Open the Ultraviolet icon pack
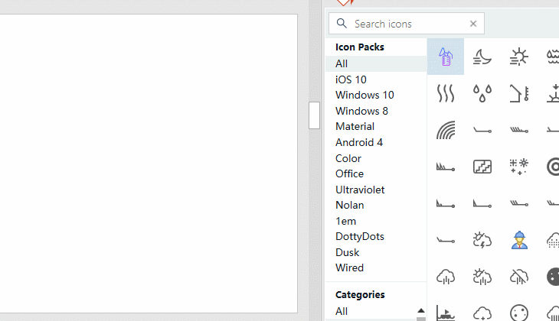Screen dimensions: 559x321 [x=360, y=190]
